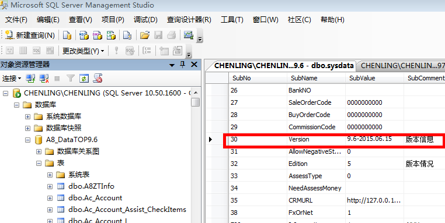Click the Stop square icon in Object Explorer
The width and height of the screenshot is (445, 223).
coord(57,79)
